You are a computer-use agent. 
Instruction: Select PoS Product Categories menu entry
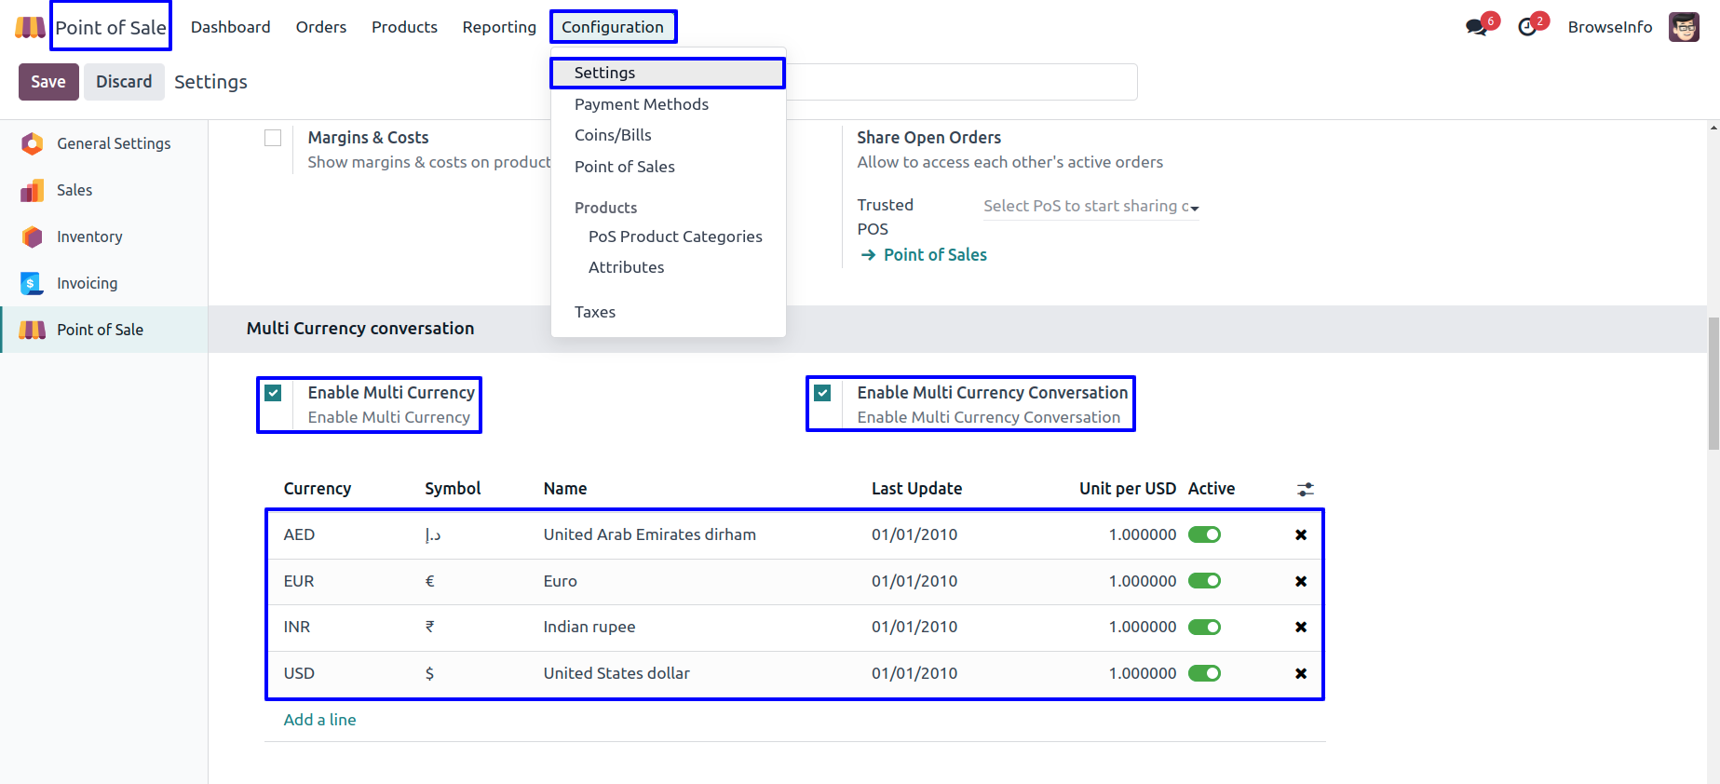[675, 237]
